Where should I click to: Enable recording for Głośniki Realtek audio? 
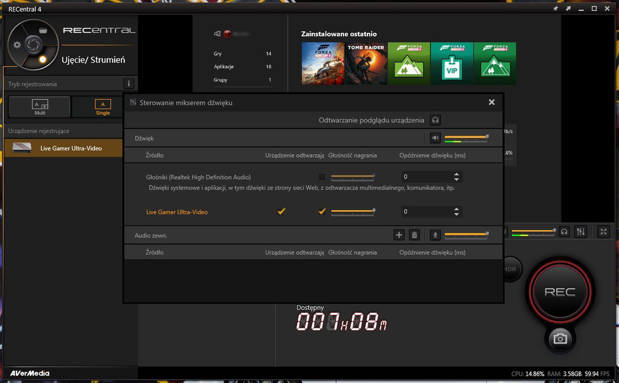[x=322, y=177]
